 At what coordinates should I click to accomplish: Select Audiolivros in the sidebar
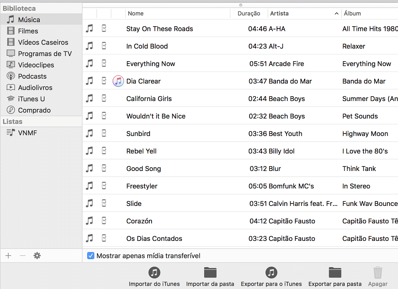pyautogui.click(x=41, y=87)
